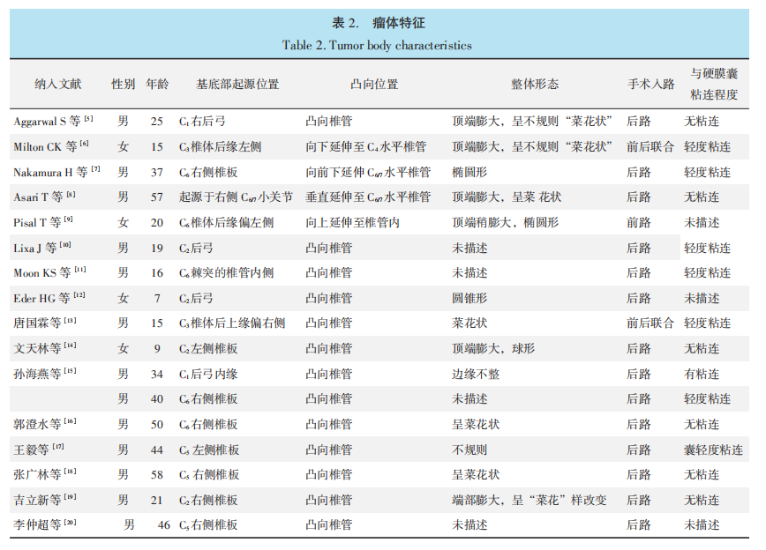Click morphology cell '圆锥形'
This screenshot has height=550, width=766.
(469, 298)
